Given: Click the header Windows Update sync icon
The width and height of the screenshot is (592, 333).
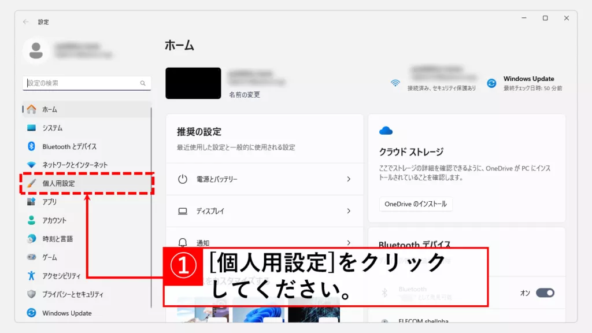Looking at the screenshot, I should point(491,83).
